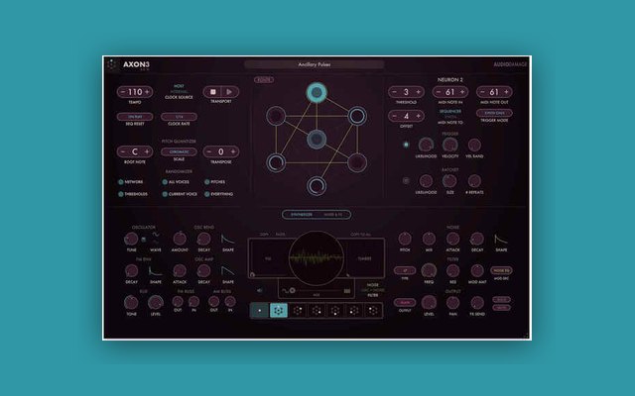This screenshot has width=635, height=396.
Task: Toggle the Pitches randomizer
Action: coord(207,182)
